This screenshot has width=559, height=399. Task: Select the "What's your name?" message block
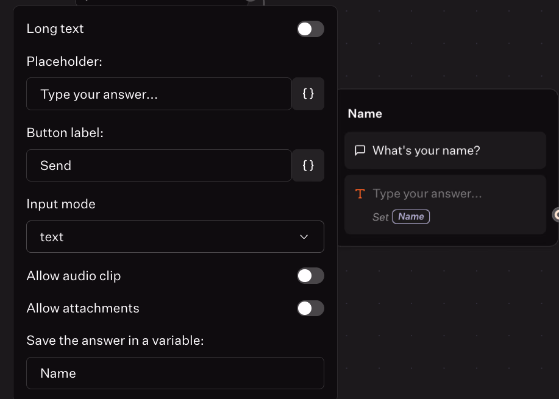point(445,150)
